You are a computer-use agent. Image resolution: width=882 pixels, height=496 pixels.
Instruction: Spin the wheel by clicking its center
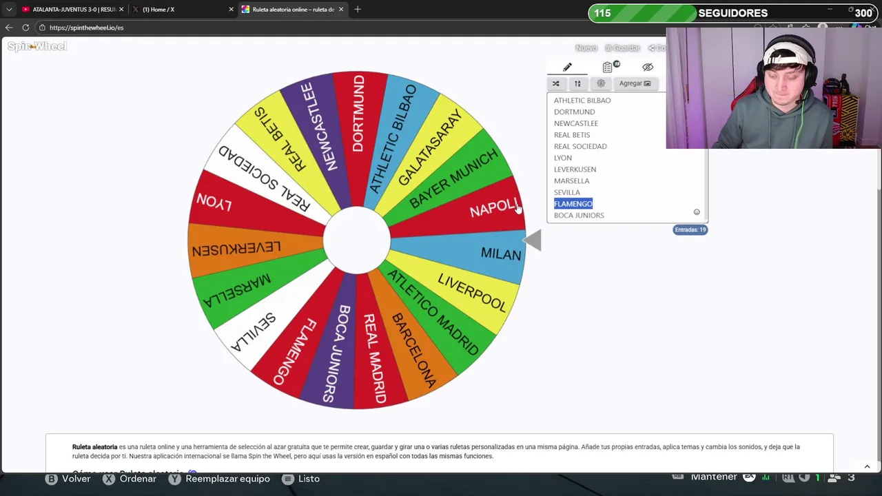(357, 240)
